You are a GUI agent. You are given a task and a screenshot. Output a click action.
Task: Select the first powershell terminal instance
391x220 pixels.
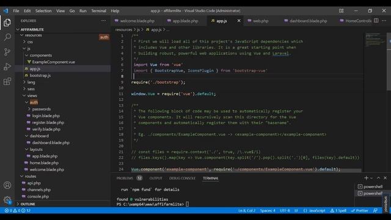click(370, 186)
